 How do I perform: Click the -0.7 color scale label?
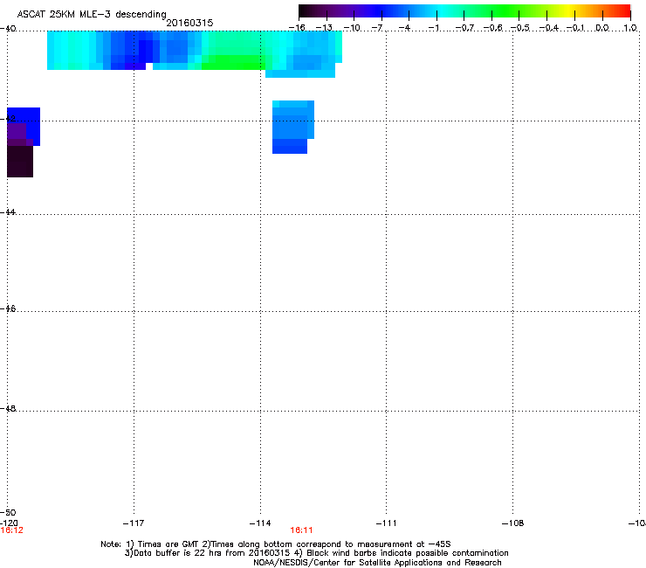[x=464, y=28]
